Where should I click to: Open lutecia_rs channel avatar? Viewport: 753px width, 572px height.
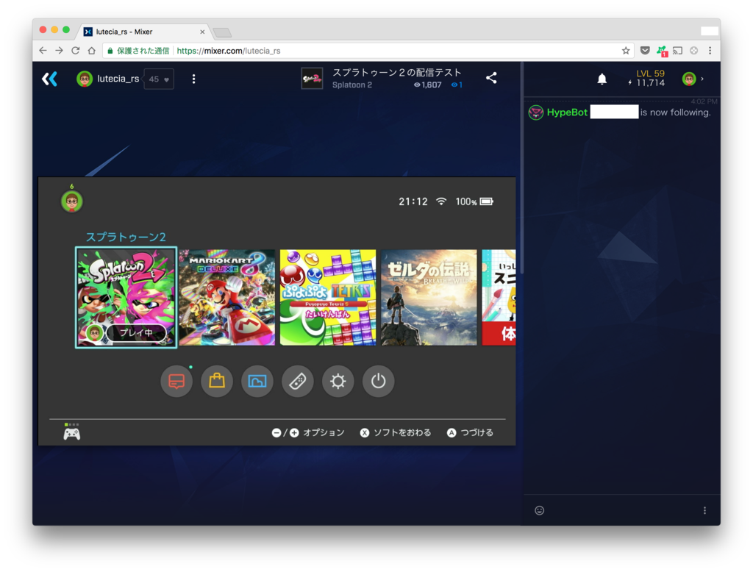tap(85, 79)
